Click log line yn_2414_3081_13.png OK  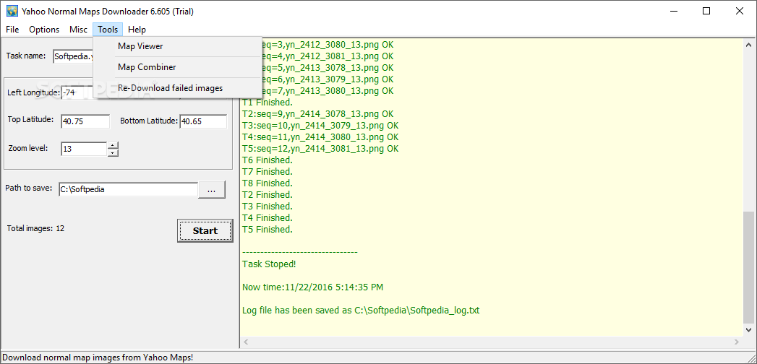(320, 149)
